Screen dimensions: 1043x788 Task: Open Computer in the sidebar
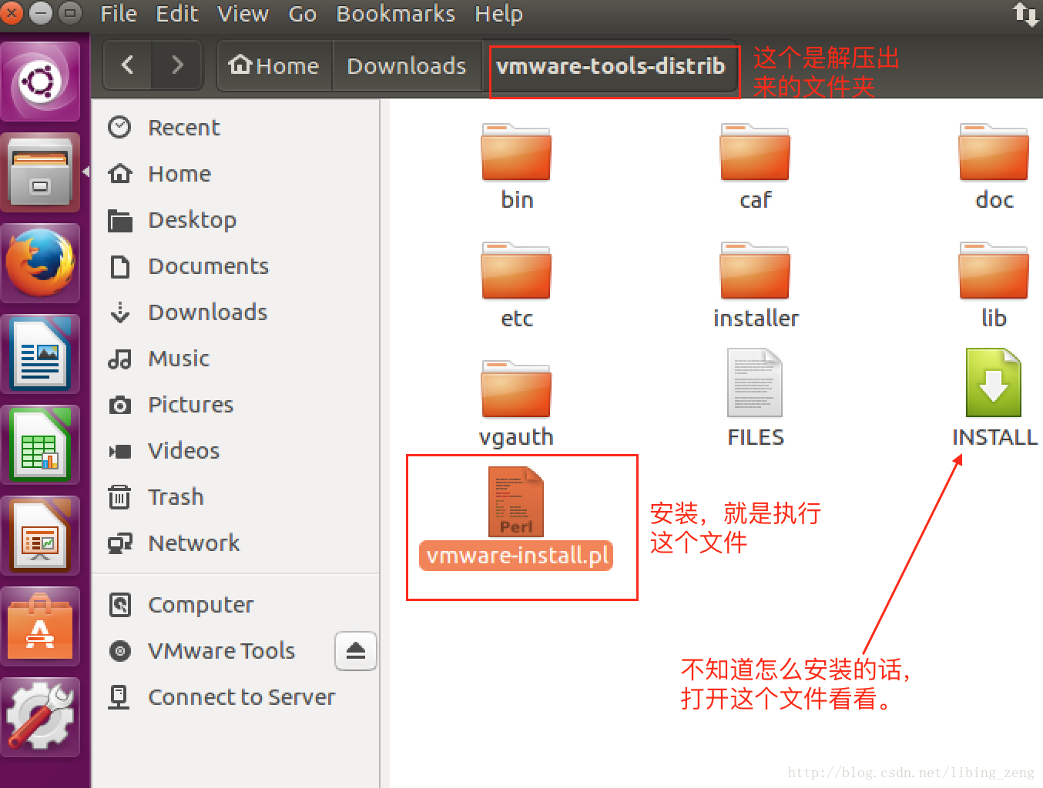click(236, 604)
